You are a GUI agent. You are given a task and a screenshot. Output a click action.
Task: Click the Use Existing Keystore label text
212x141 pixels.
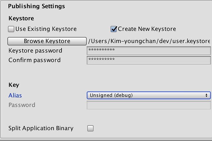click(46, 29)
